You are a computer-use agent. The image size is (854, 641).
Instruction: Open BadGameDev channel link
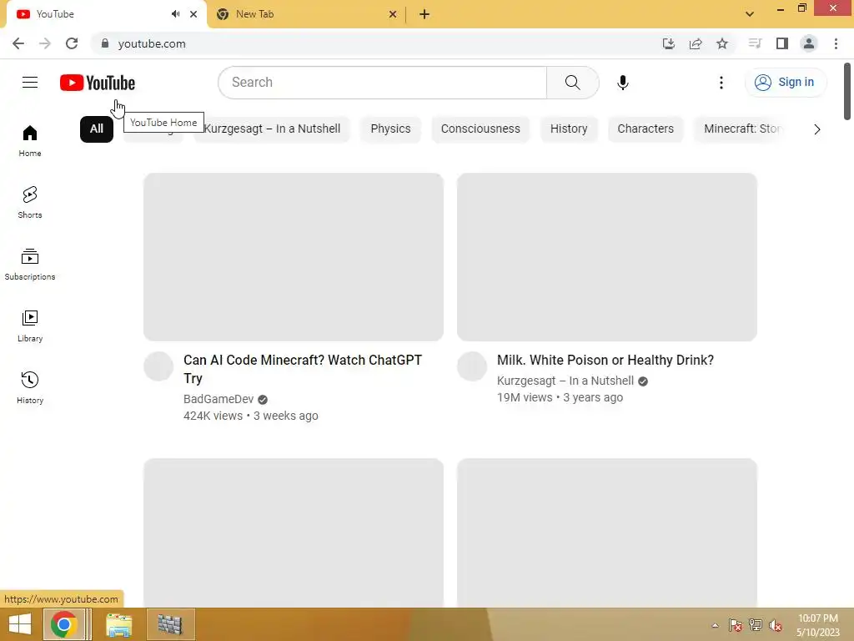[219, 399]
